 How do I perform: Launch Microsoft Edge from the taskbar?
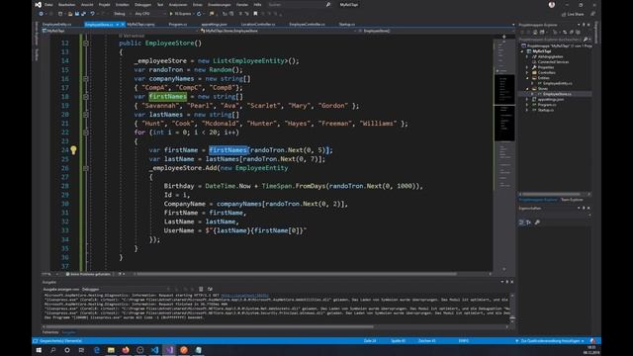coord(97,350)
